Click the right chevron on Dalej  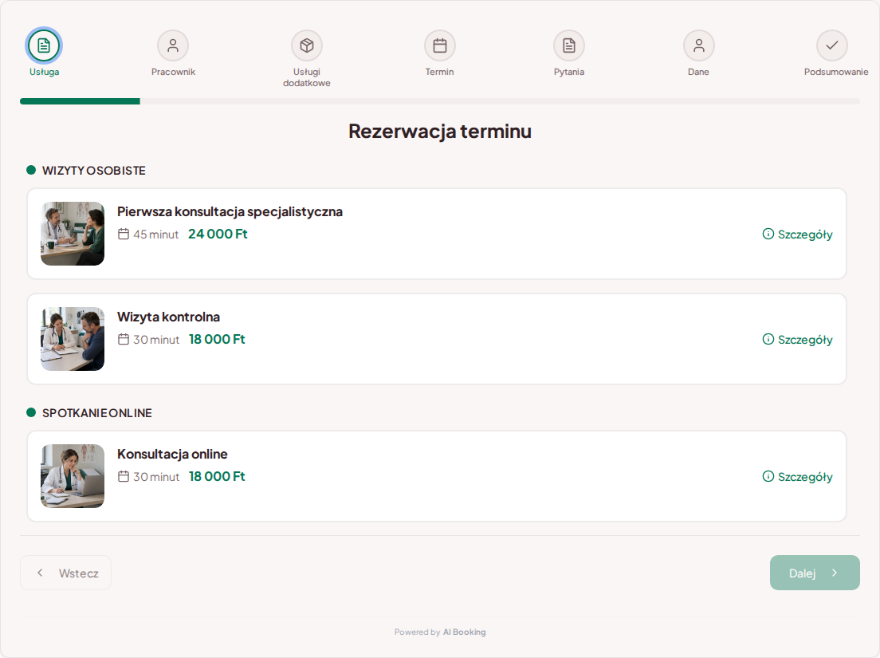tap(835, 573)
